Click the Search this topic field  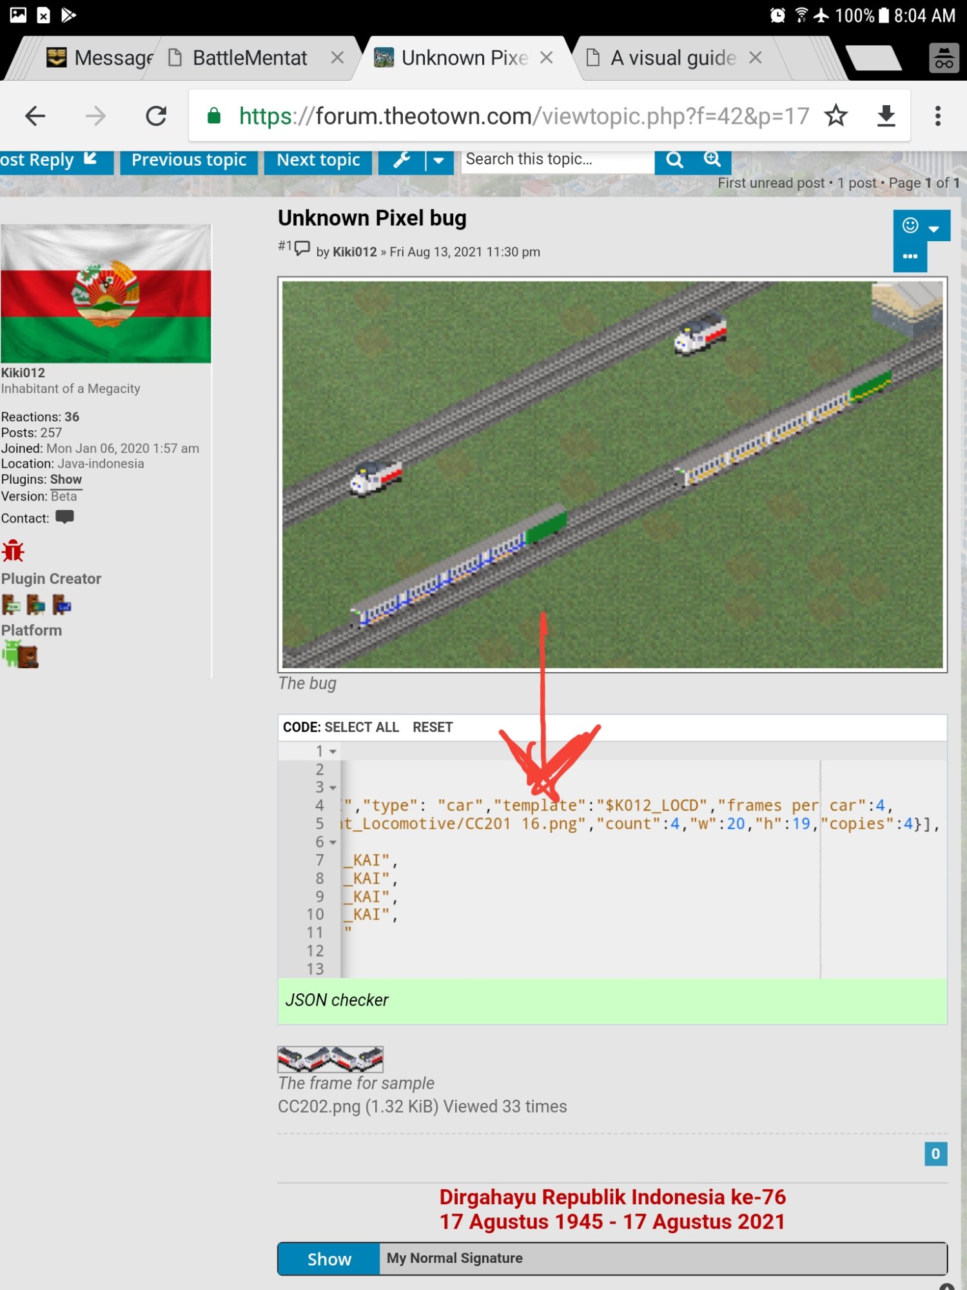click(558, 160)
